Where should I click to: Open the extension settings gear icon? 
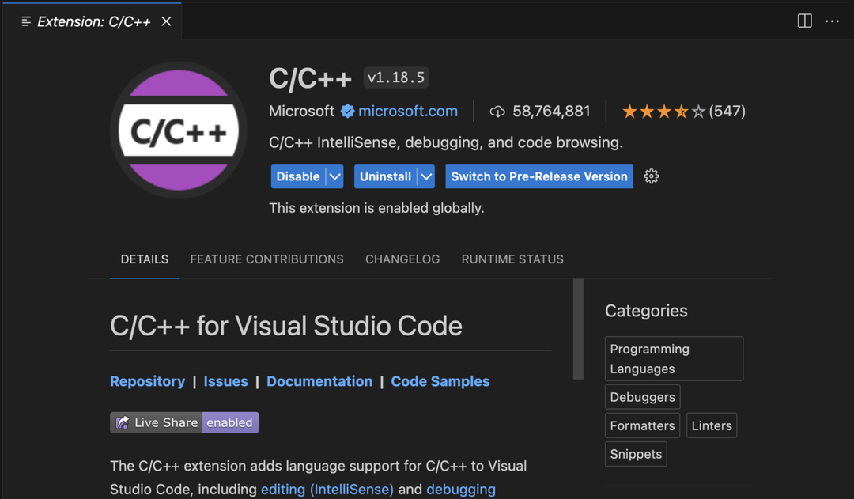click(651, 176)
